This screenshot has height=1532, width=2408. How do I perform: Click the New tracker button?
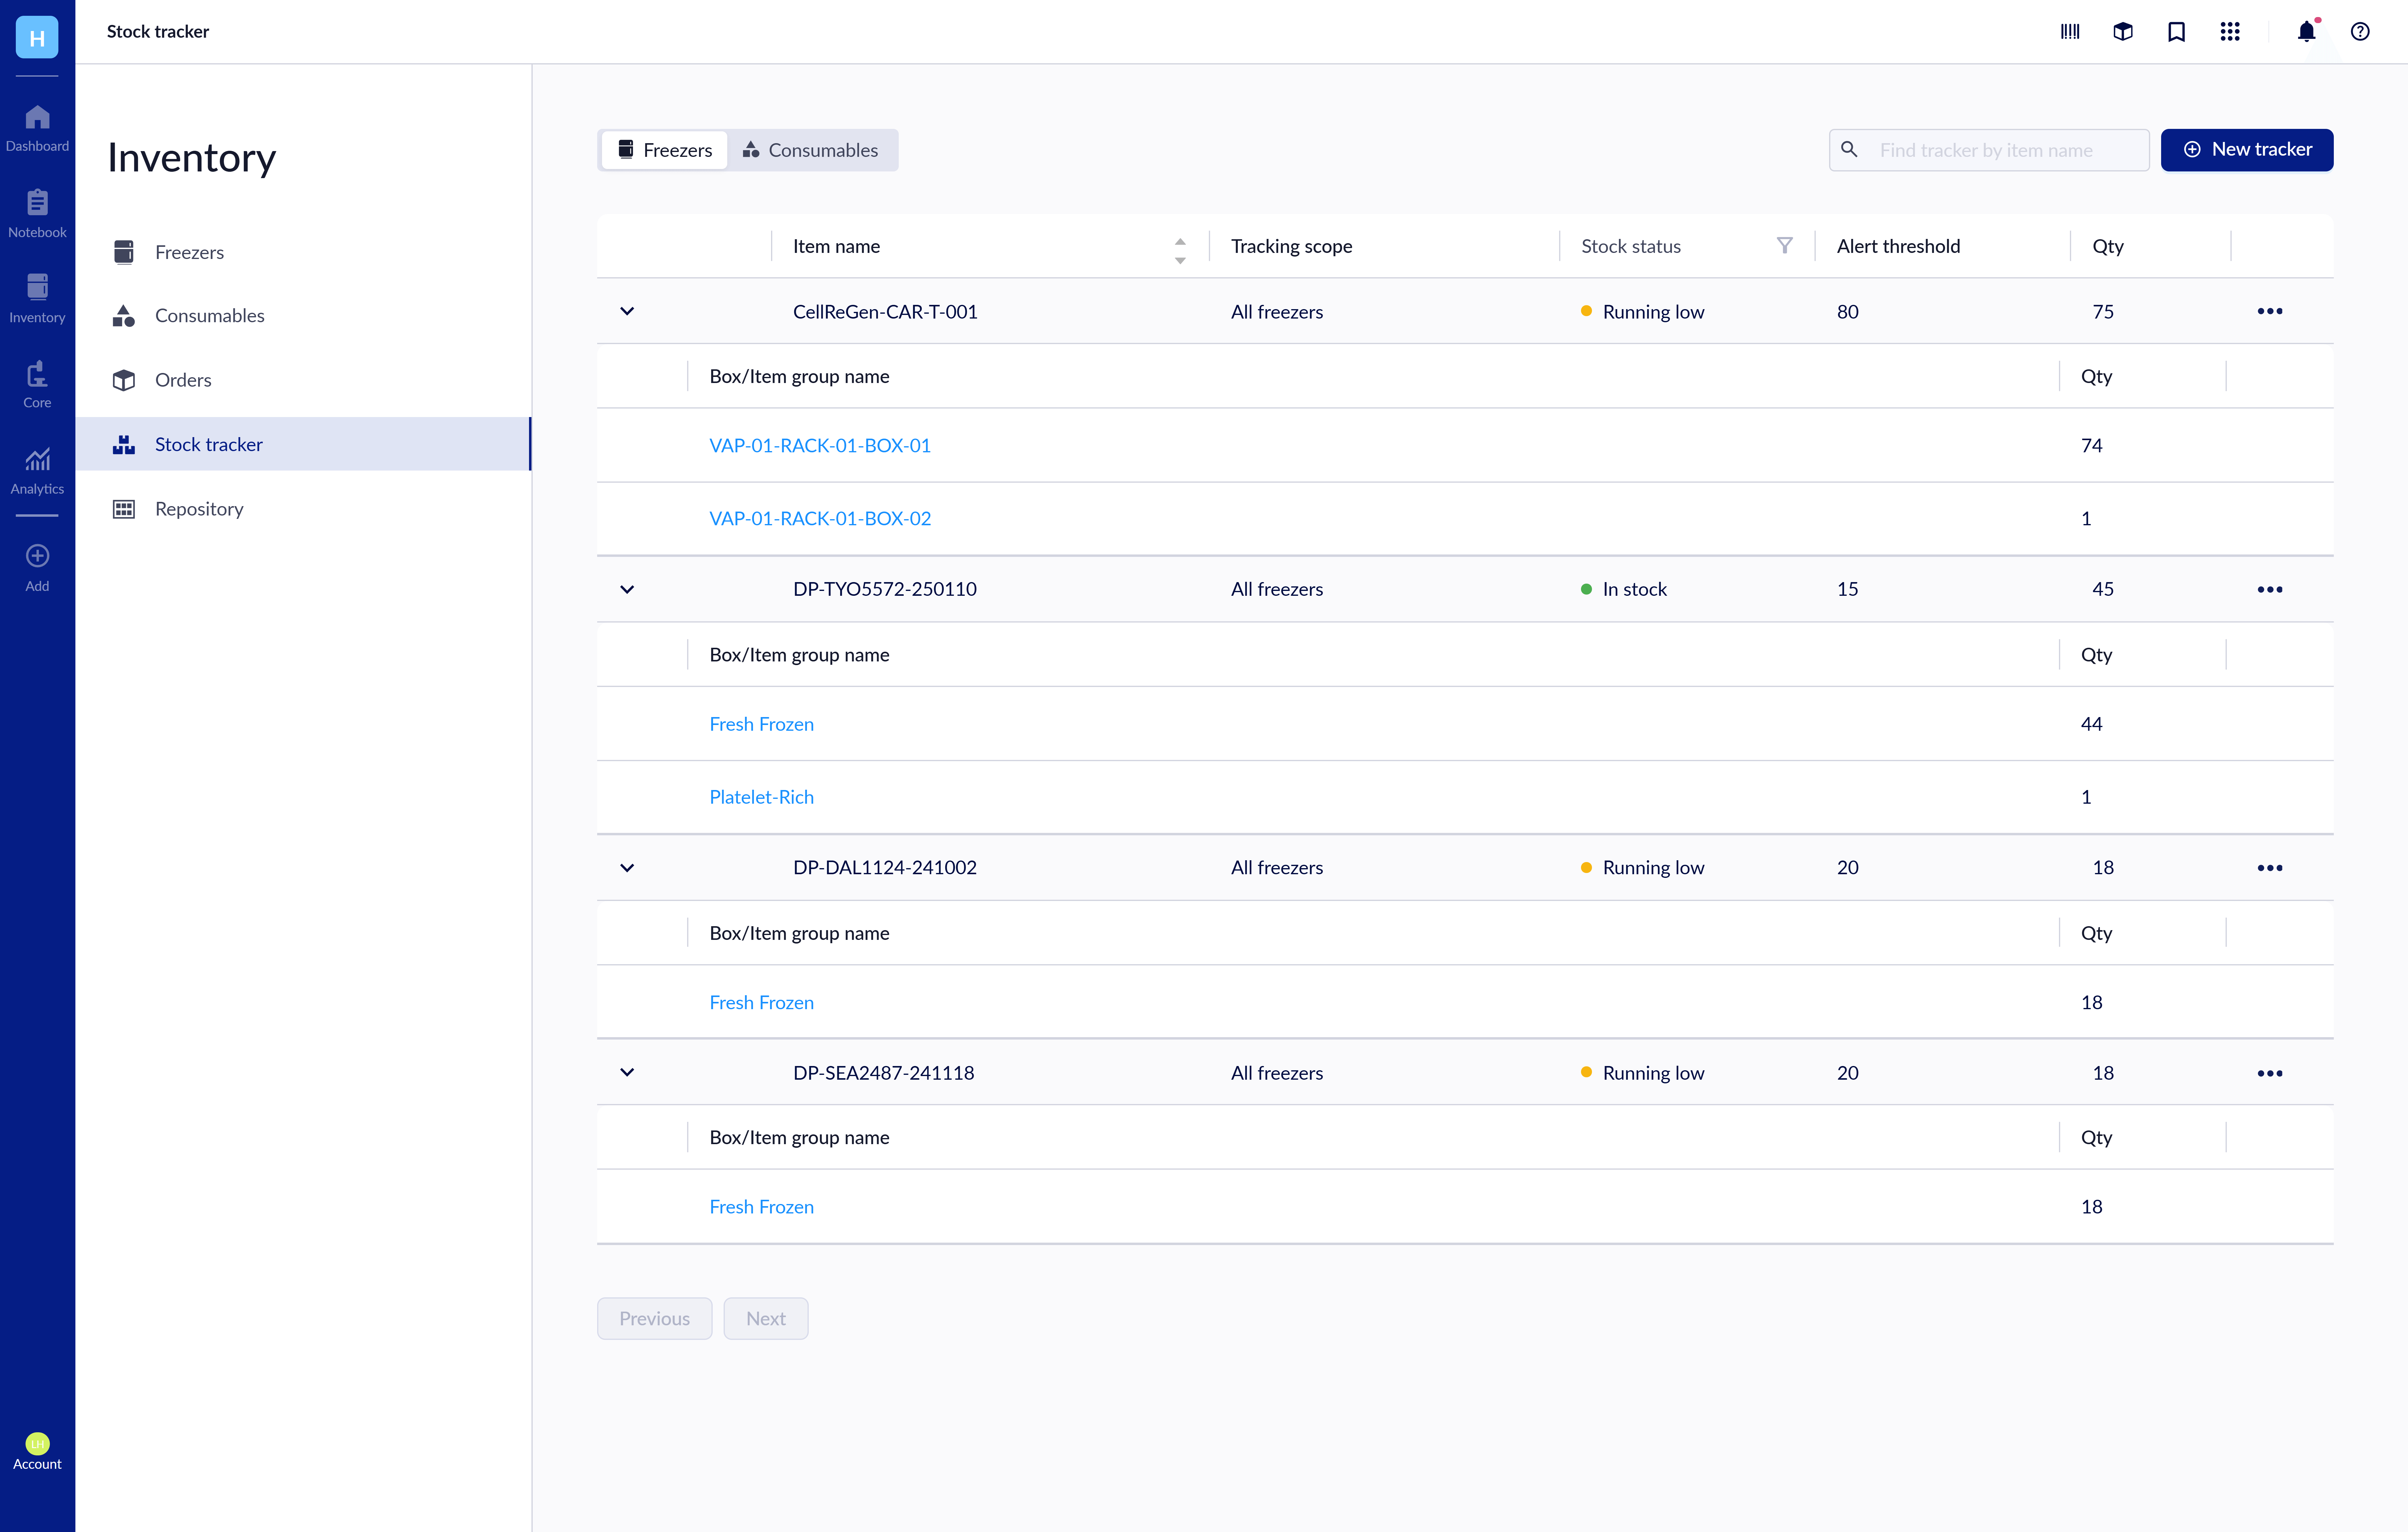2247,150
